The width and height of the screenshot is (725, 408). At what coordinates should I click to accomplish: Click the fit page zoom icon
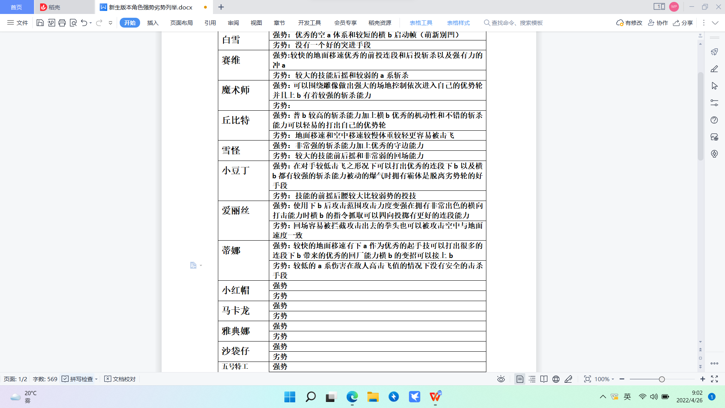pos(587,379)
